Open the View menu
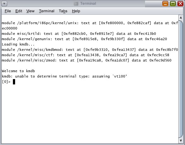185x145 pixels. 30,11
